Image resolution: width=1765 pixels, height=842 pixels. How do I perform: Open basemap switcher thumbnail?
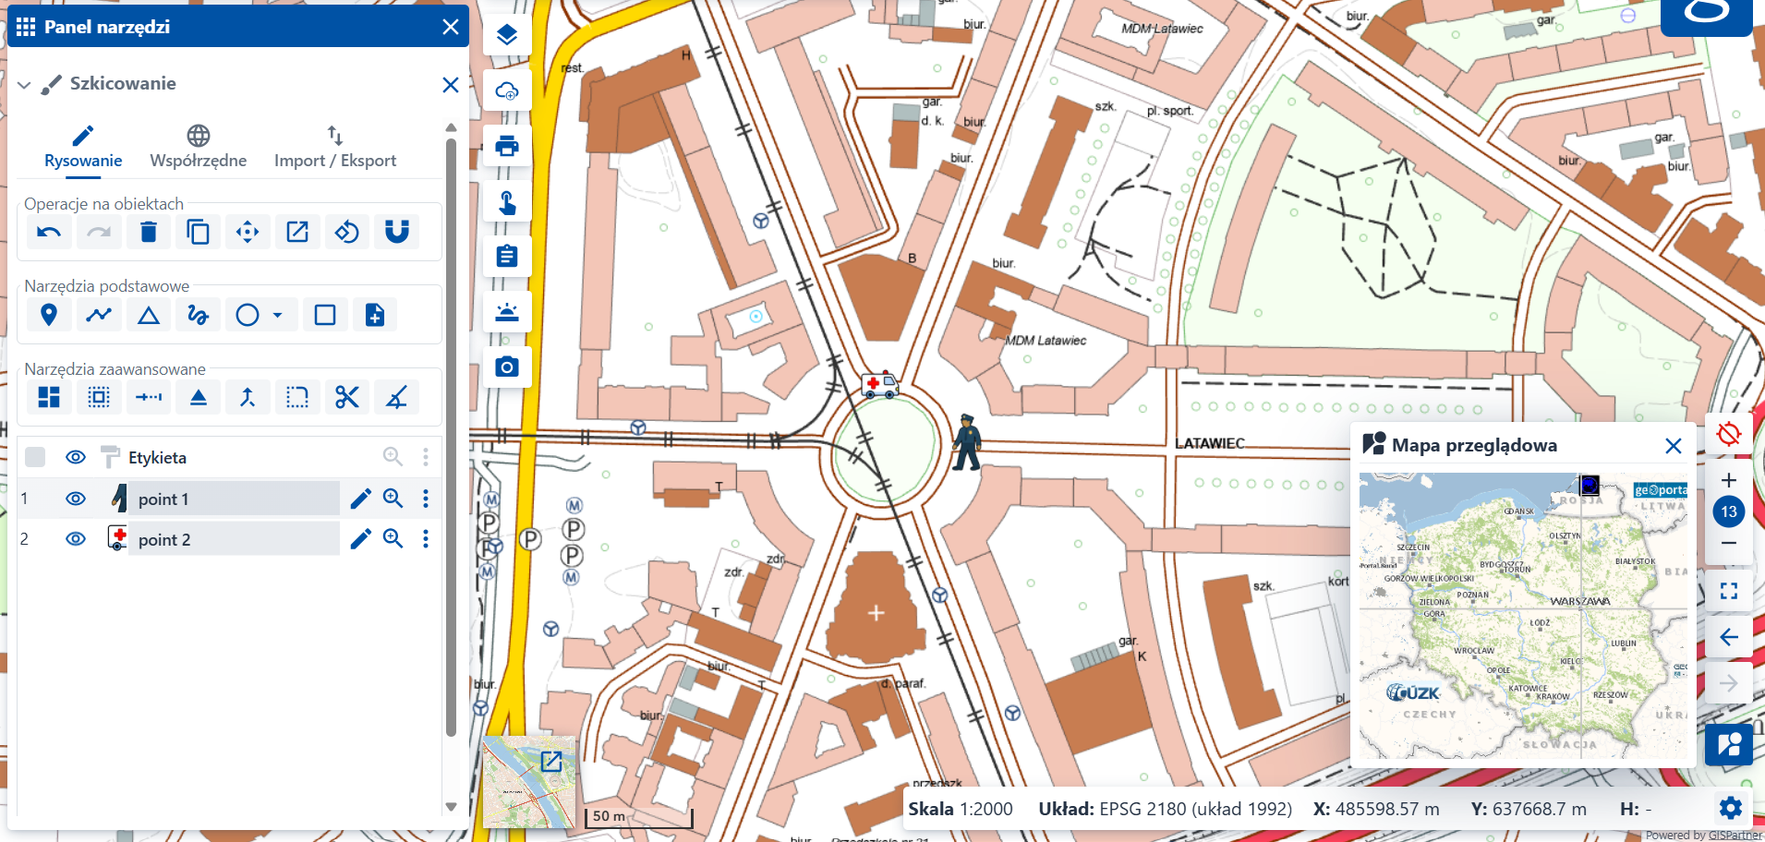529,782
